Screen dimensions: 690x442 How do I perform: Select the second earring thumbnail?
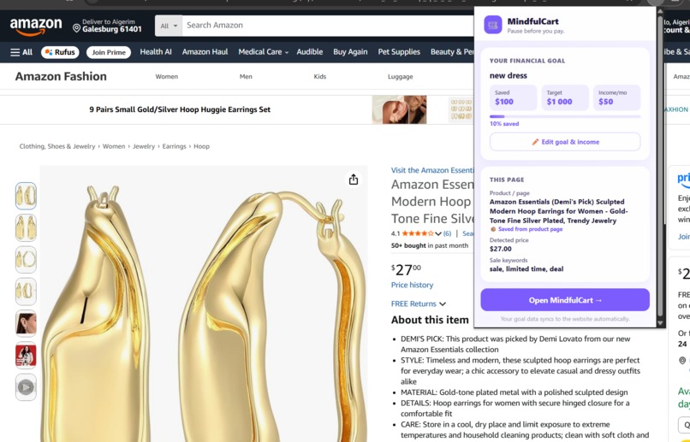(26, 227)
